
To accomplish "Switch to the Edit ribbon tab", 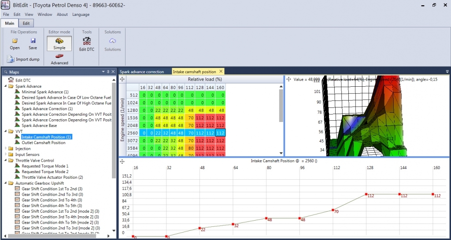I will 26,23.
